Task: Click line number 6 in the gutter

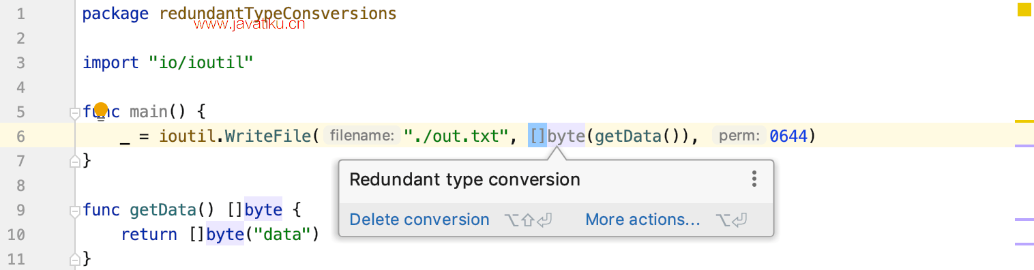Action: point(20,136)
